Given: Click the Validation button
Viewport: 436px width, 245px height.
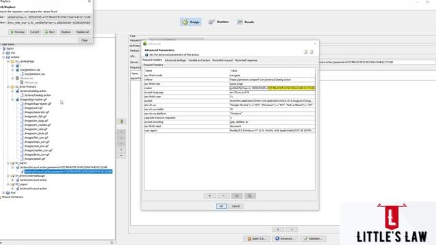Looking at the screenshot, I should [313, 239].
